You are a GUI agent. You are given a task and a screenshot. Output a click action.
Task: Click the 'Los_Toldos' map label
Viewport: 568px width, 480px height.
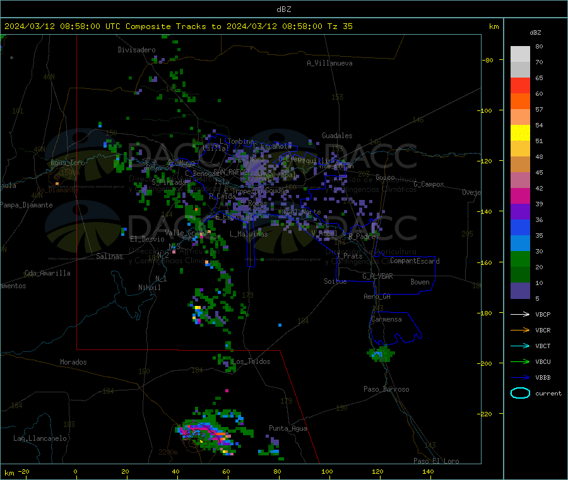tap(251, 361)
